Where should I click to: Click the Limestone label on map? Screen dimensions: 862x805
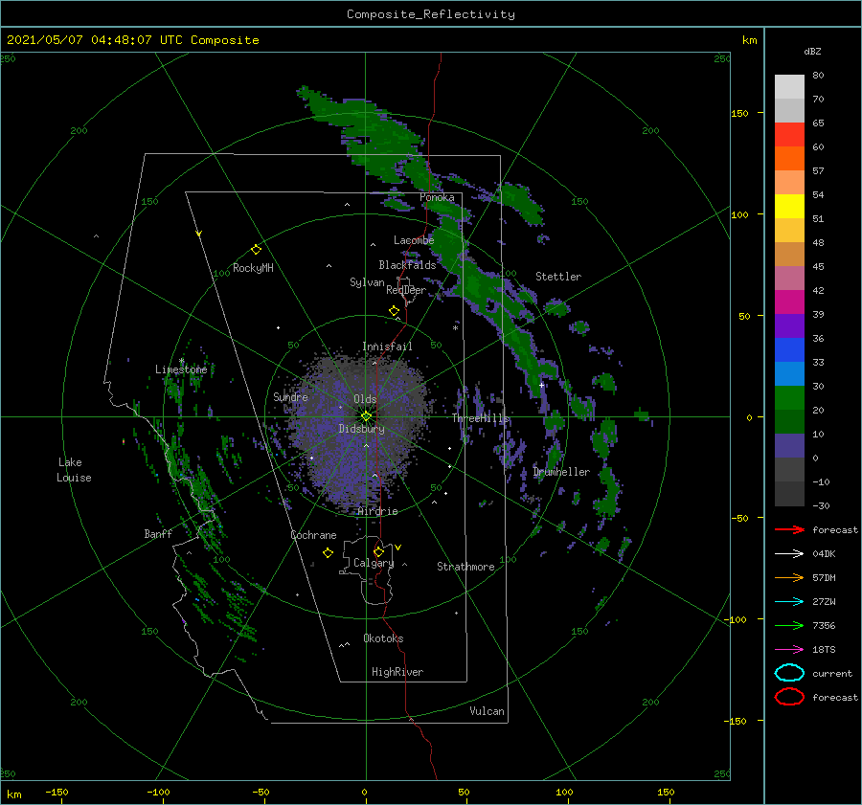point(181,369)
